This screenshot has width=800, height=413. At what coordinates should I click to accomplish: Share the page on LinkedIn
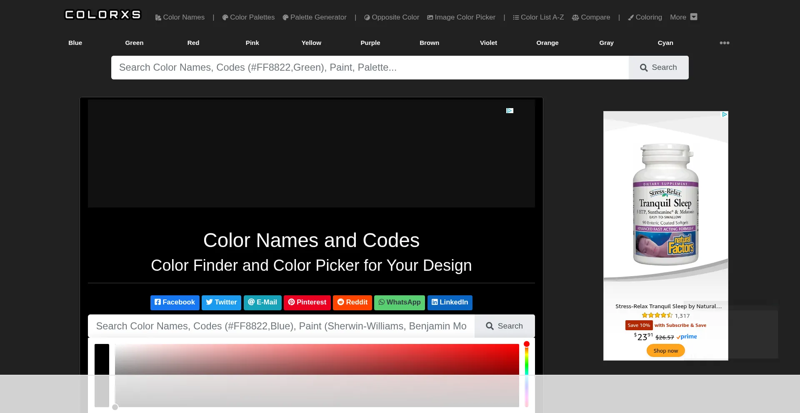click(450, 302)
